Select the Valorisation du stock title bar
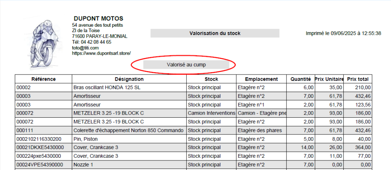 click(x=215, y=33)
